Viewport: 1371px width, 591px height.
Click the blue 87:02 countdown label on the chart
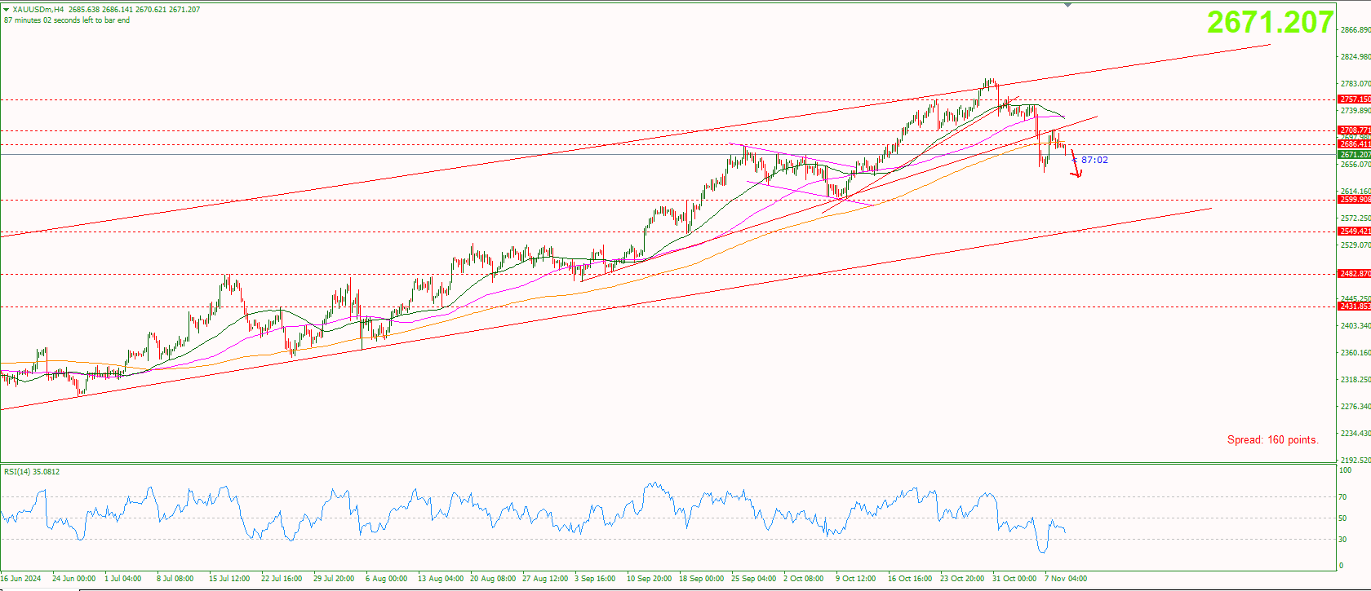point(1094,161)
